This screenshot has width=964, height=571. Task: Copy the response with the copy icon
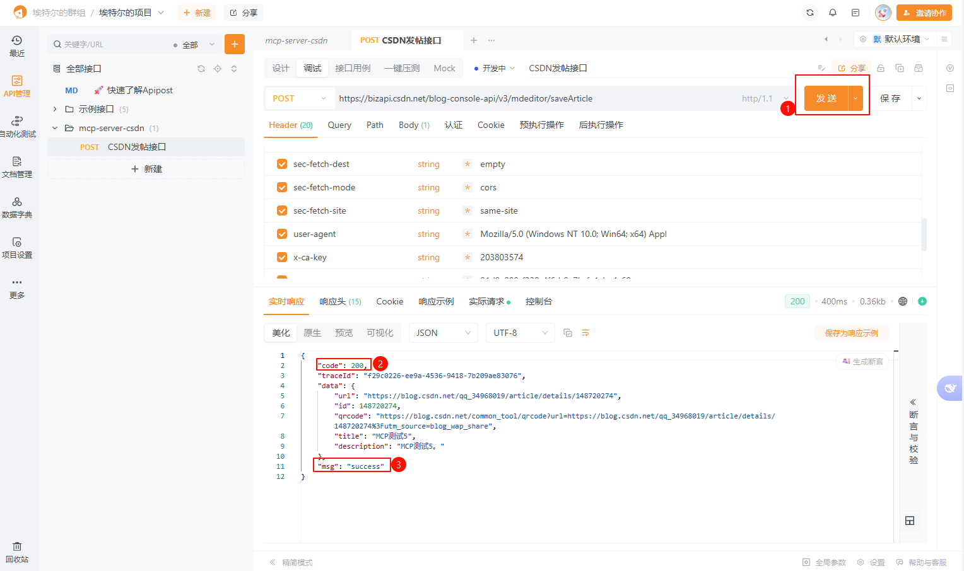tap(568, 333)
